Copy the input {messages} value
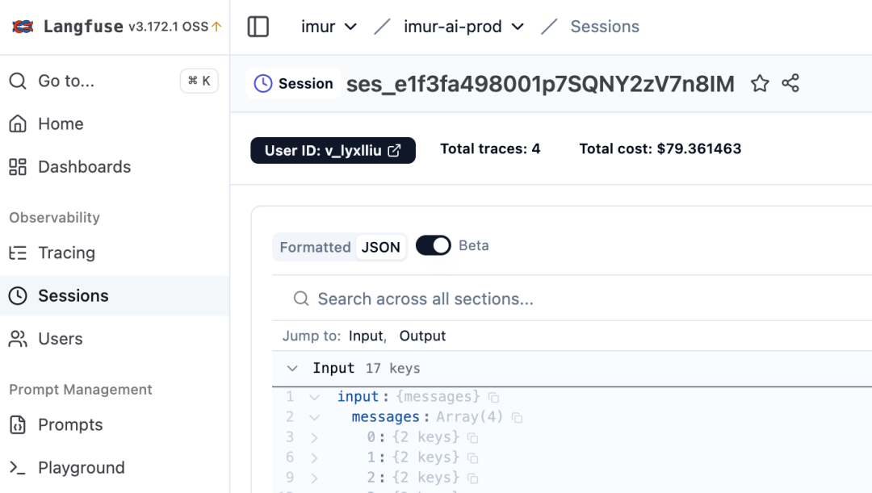This screenshot has height=493, width=872. 493,398
